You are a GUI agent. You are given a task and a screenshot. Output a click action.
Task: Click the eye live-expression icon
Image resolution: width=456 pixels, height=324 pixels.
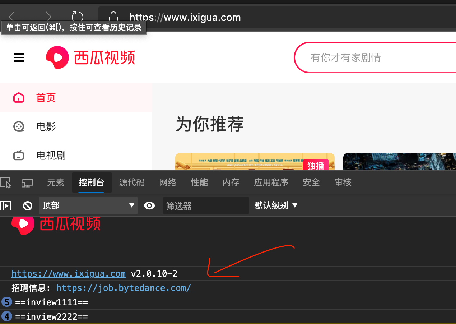pyautogui.click(x=149, y=205)
